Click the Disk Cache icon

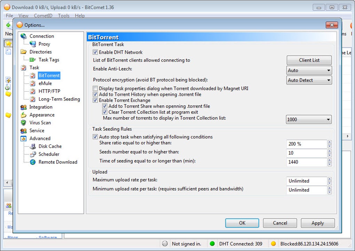pyautogui.click(x=33, y=147)
